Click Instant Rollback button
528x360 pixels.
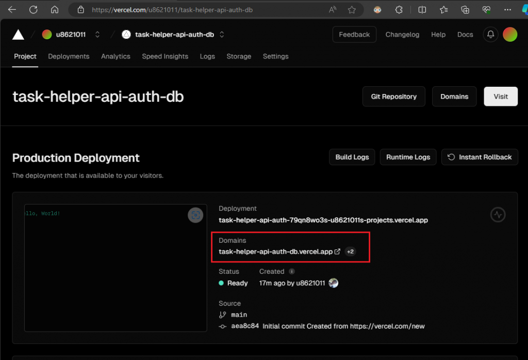point(480,157)
